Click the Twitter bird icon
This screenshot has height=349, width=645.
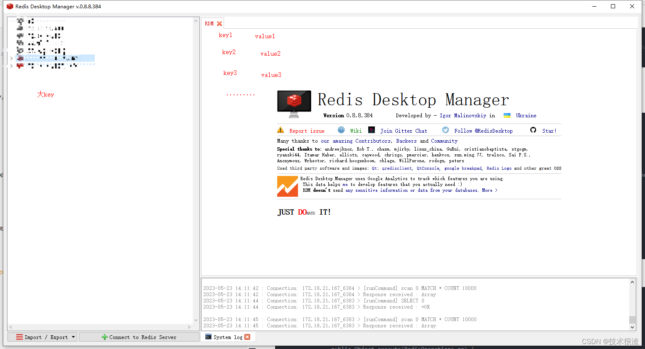pyautogui.click(x=446, y=130)
